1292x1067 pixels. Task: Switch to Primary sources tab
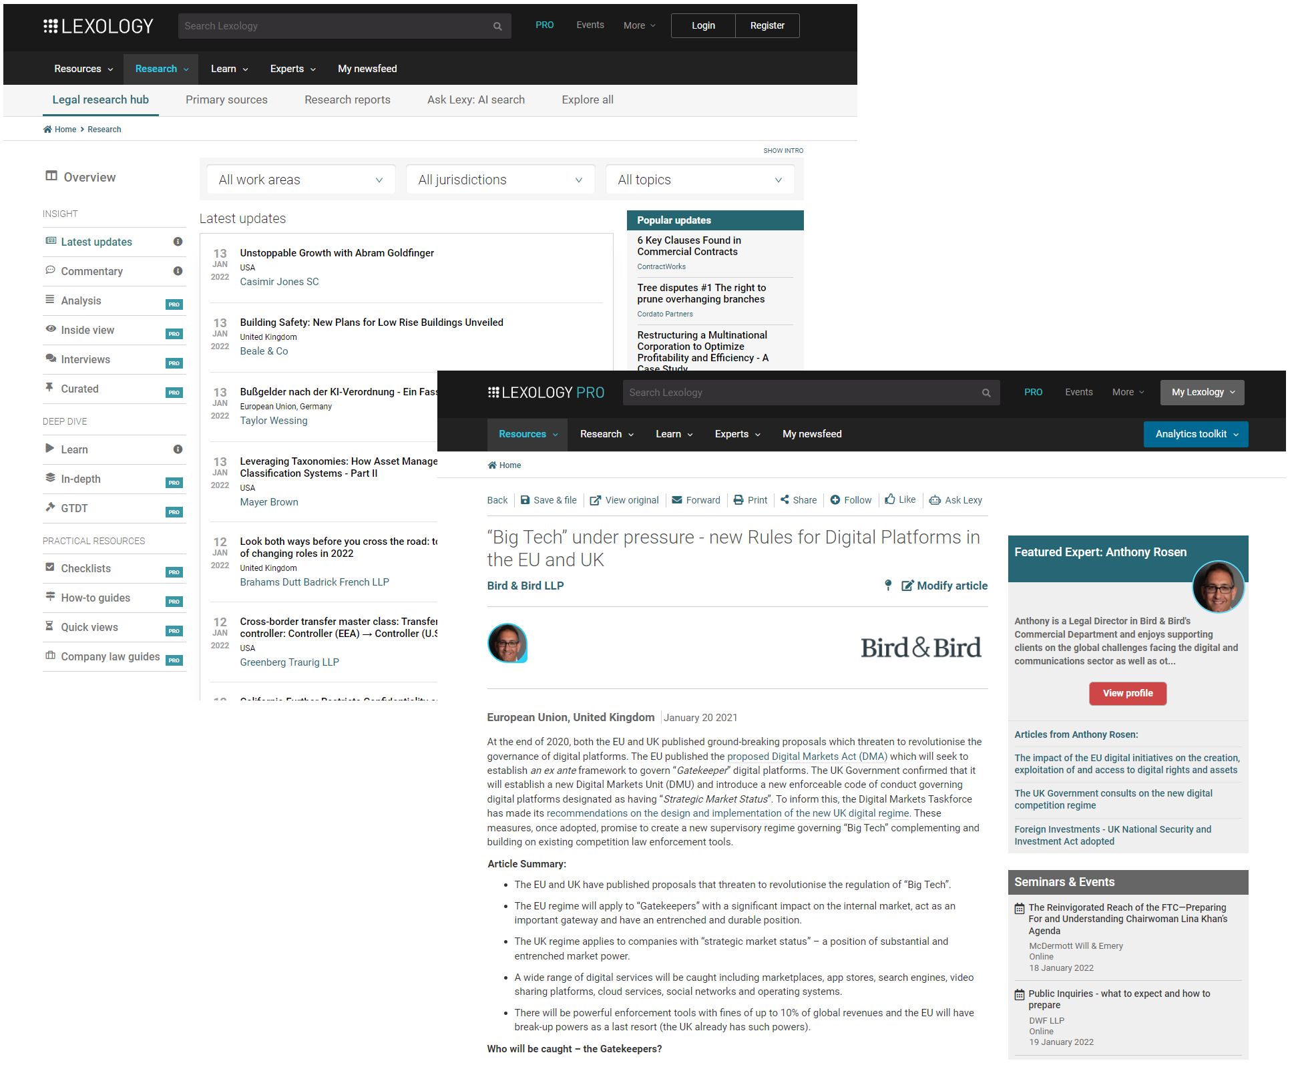(226, 99)
